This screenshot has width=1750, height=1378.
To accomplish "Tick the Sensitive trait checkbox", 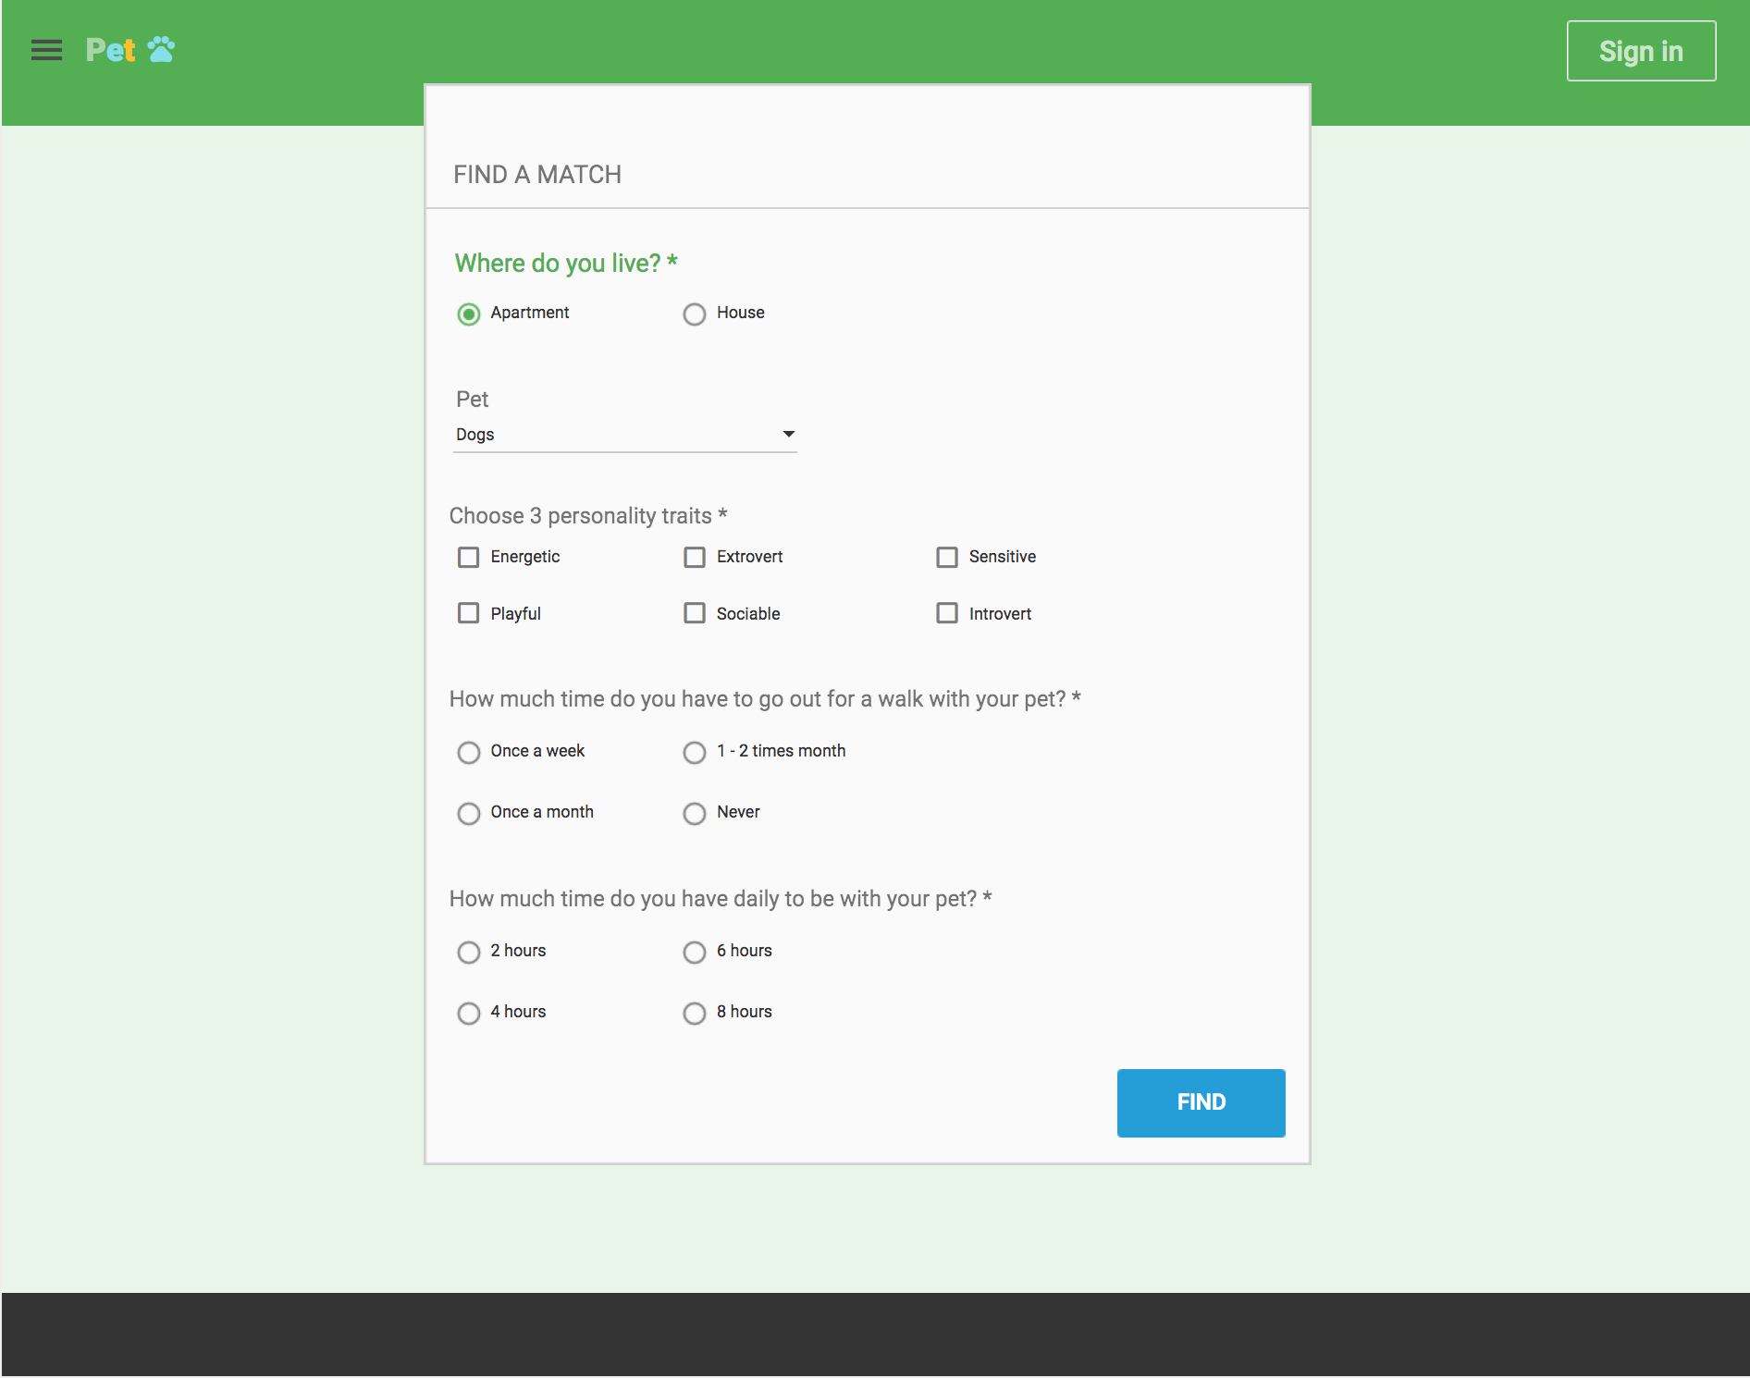I will click(x=947, y=558).
